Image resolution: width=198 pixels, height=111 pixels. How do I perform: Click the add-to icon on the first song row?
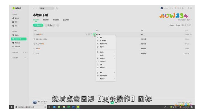coord(89,34)
